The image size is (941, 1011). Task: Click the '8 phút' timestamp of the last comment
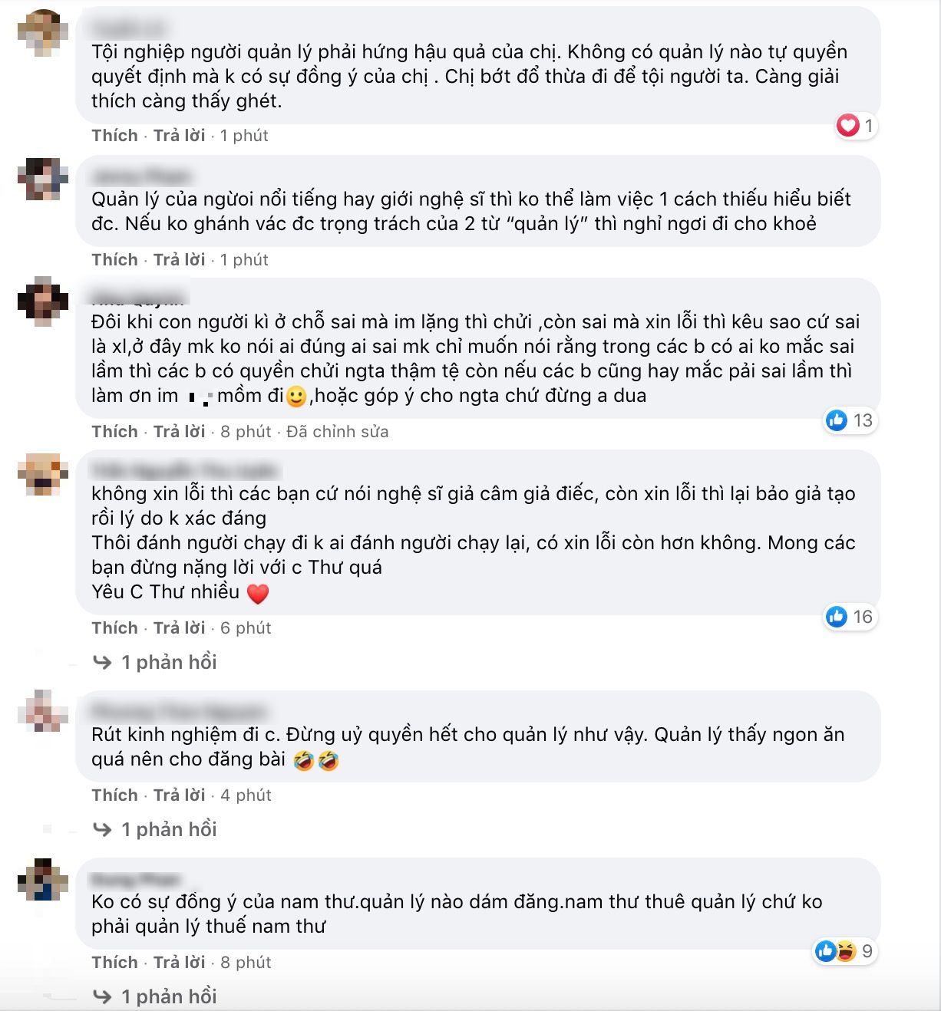(246, 963)
